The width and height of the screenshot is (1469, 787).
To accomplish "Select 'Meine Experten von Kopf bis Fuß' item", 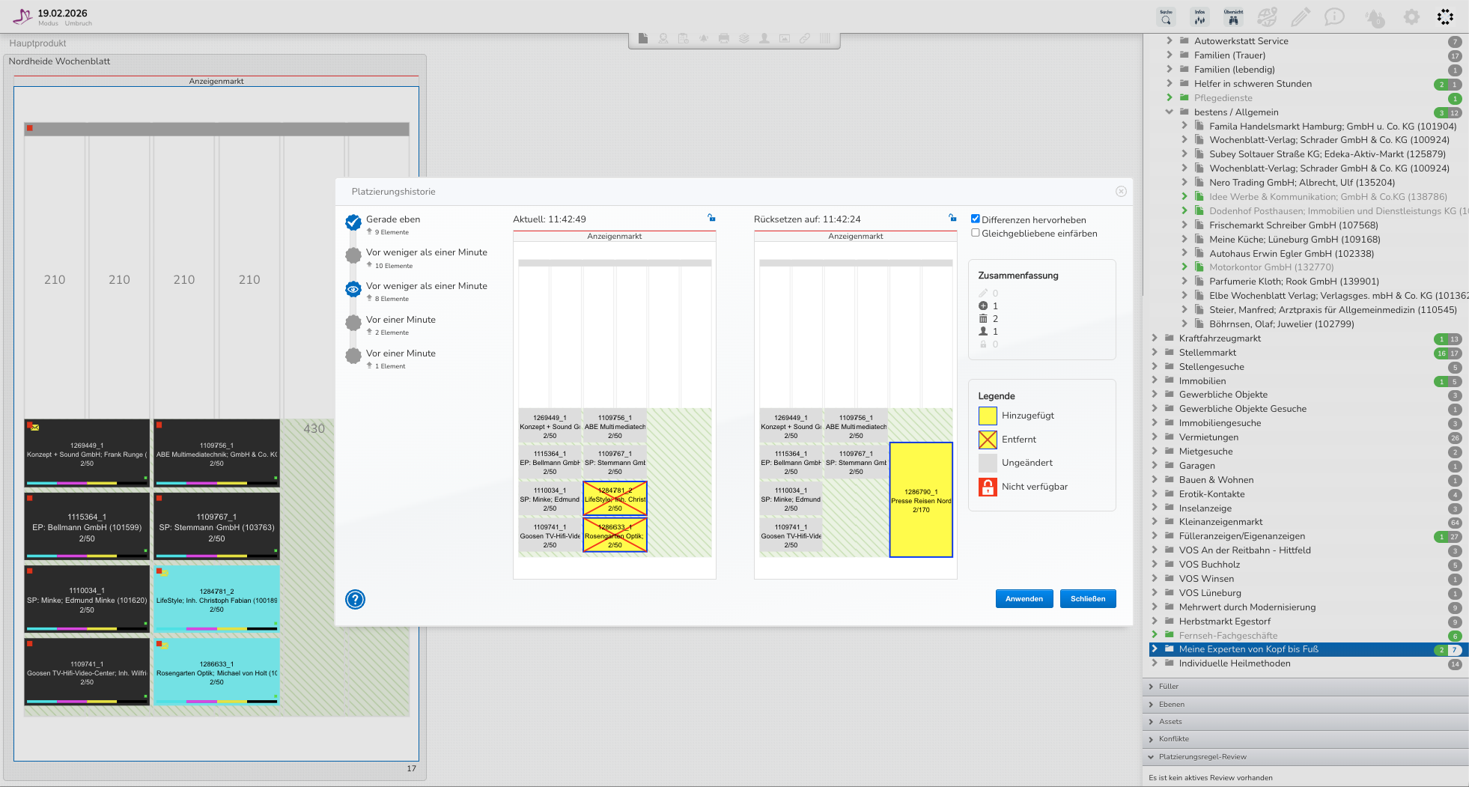I will (1248, 649).
